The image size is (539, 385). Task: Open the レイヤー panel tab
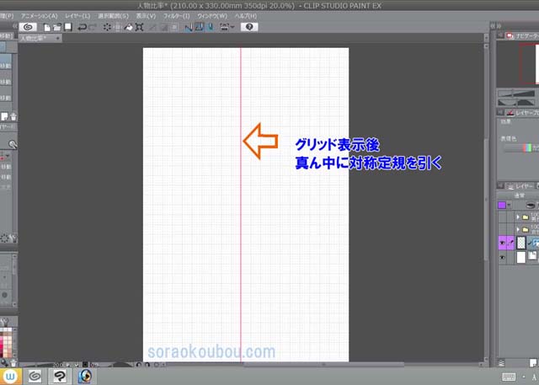(520, 186)
